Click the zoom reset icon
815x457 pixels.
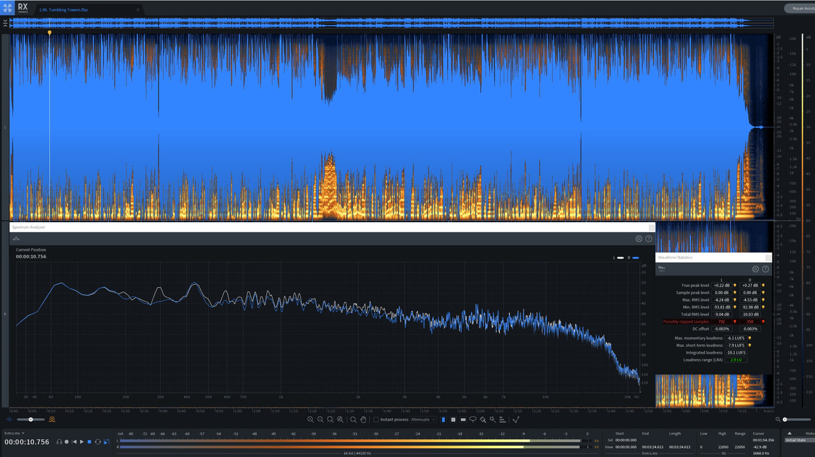point(340,419)
